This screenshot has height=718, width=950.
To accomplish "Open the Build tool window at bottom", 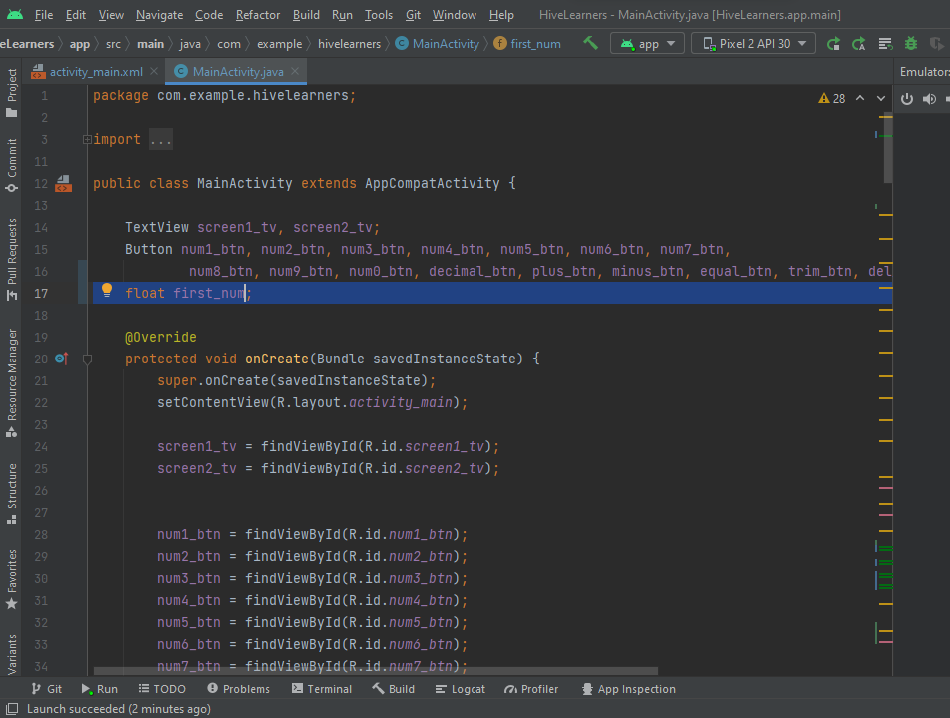I will coord(394,689).
